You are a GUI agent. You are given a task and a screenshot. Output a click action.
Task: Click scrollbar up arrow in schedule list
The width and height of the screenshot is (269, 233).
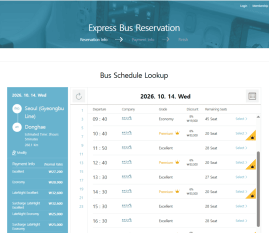(258, 117)
